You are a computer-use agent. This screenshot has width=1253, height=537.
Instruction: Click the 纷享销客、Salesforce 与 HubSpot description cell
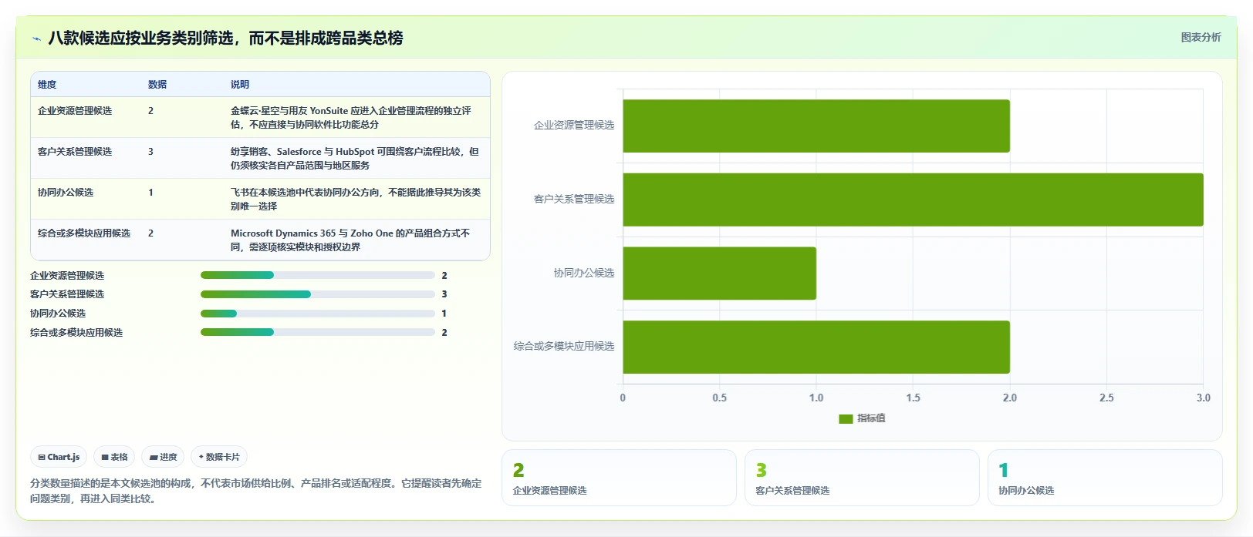click(355, 159)
